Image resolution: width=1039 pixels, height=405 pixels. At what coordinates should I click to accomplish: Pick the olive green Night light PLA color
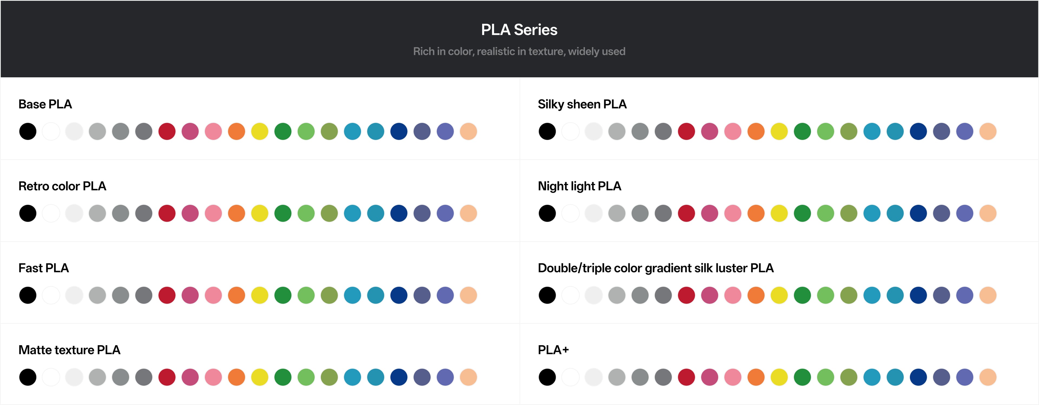click(849, 213)
